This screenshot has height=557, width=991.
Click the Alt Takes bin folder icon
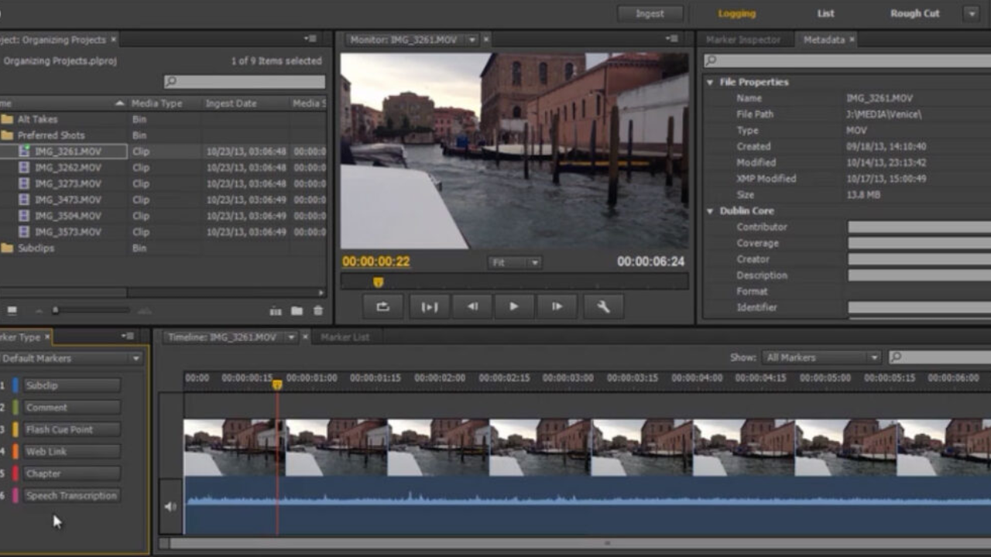(x=8, y=119)
